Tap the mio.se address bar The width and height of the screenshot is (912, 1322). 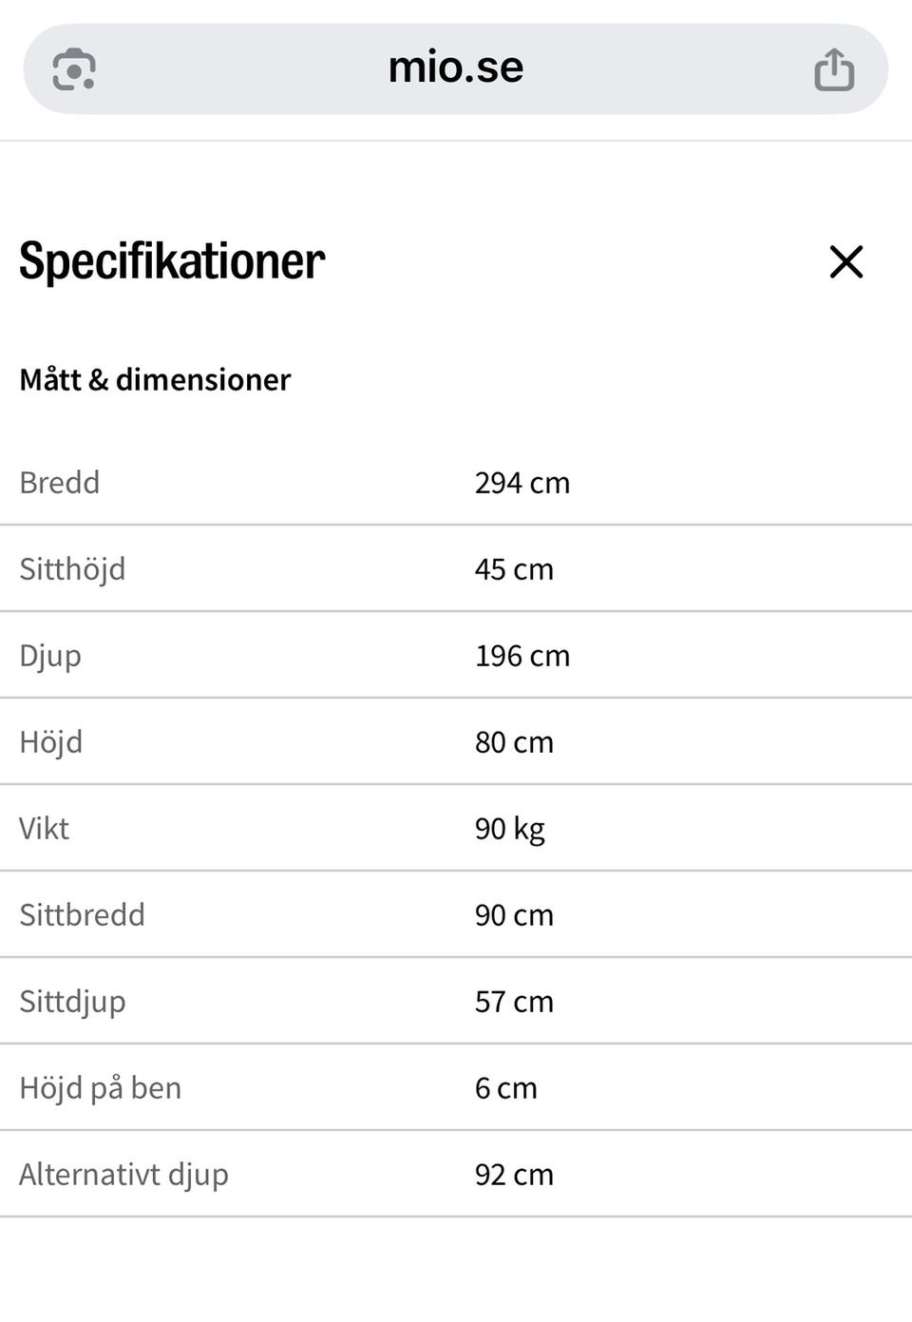point(456,68)
